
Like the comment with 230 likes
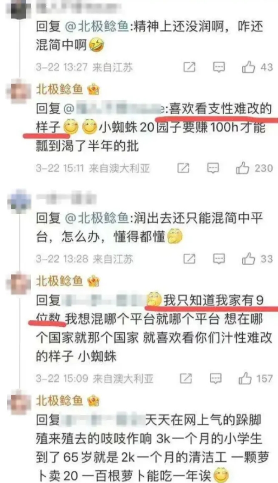243,168
